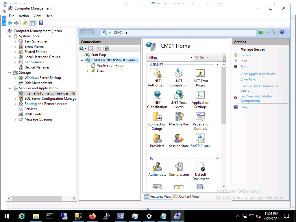This screenshot has width=296, height=222.
Task: Click the Windows Start button
Action: coord(7,216)
